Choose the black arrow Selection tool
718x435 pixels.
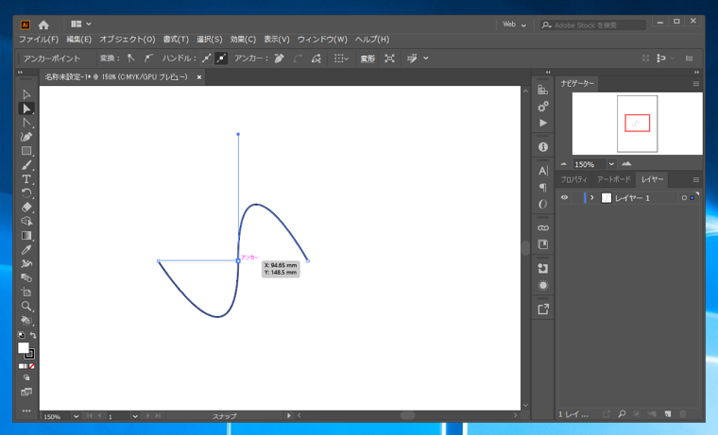pos(26,94)
